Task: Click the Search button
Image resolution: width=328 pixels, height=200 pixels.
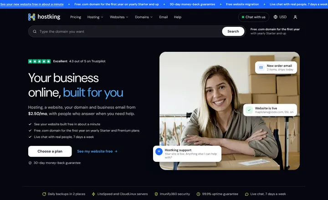Action: [233, 31]
